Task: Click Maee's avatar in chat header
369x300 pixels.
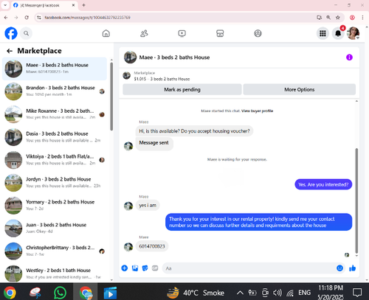Action: 130,57
